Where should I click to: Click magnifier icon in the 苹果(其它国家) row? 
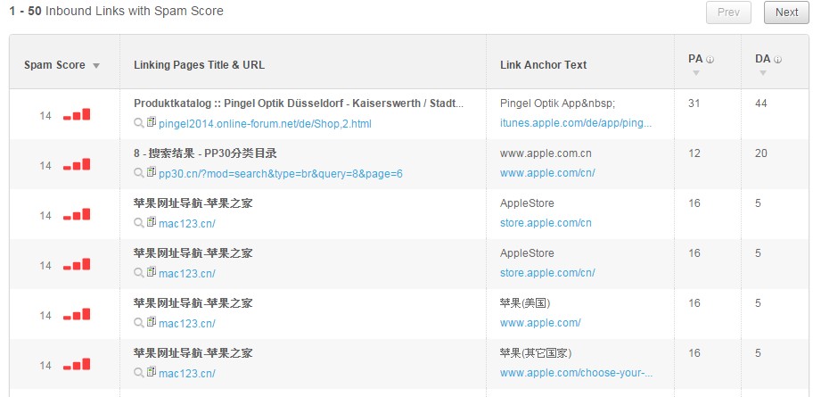(138, 373)
